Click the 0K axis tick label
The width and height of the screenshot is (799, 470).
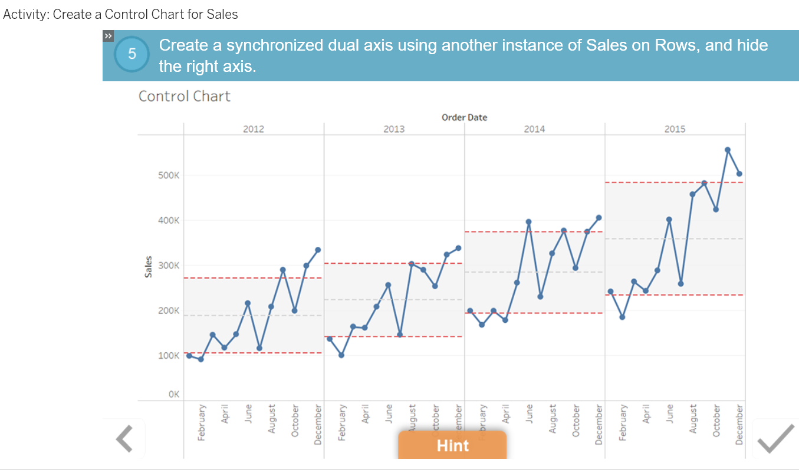click(x=173, y=394)
